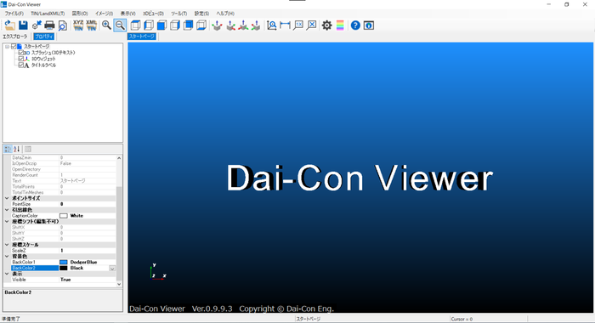Select the タイトルラベル tree item label
This screenshot has width=595, height=323.
tap(43, 65)
